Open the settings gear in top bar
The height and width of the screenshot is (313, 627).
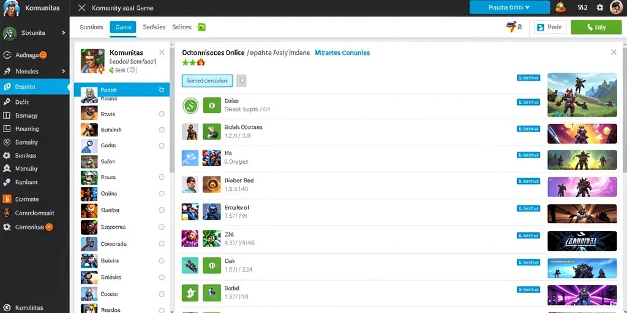pyautogui.click(x=599, y=7)
